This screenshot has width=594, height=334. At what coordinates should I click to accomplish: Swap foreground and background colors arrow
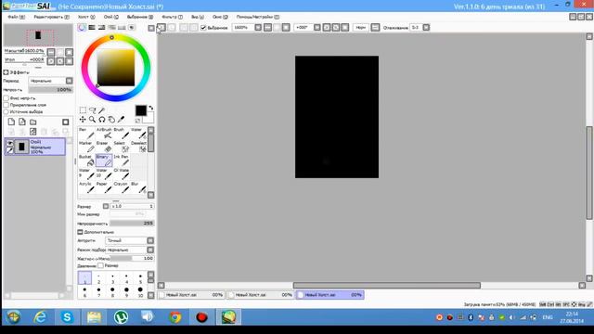[150, 108]
